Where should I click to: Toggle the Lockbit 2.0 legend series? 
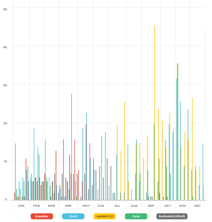105,216
